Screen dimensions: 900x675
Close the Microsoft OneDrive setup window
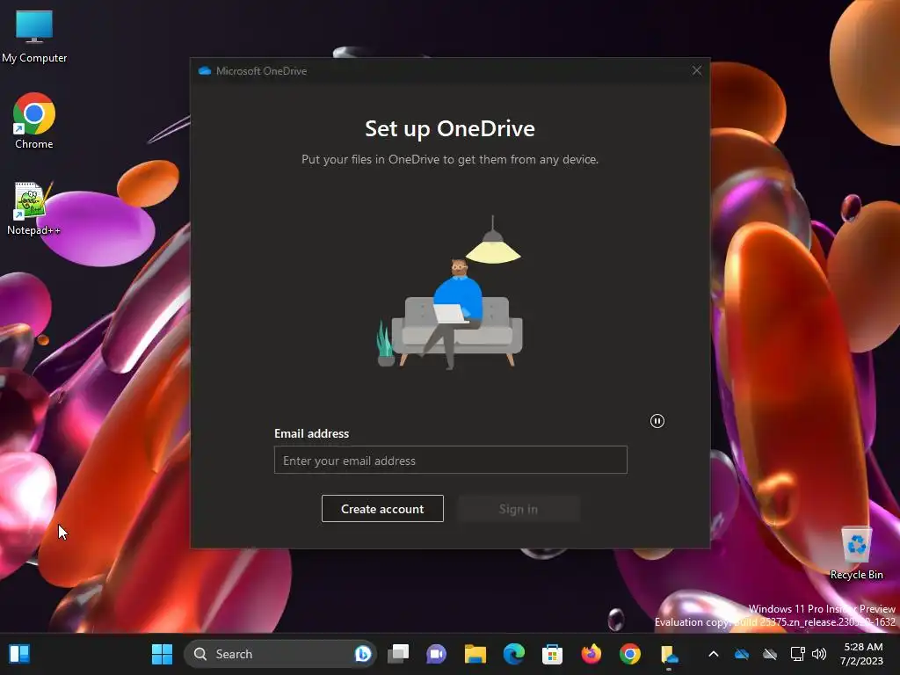click(697, 70)
